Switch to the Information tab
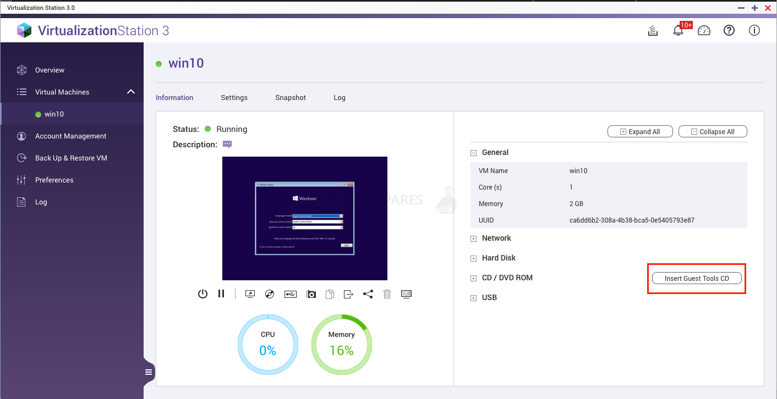This screenshot has width=777, height=399. pos(174,97)
